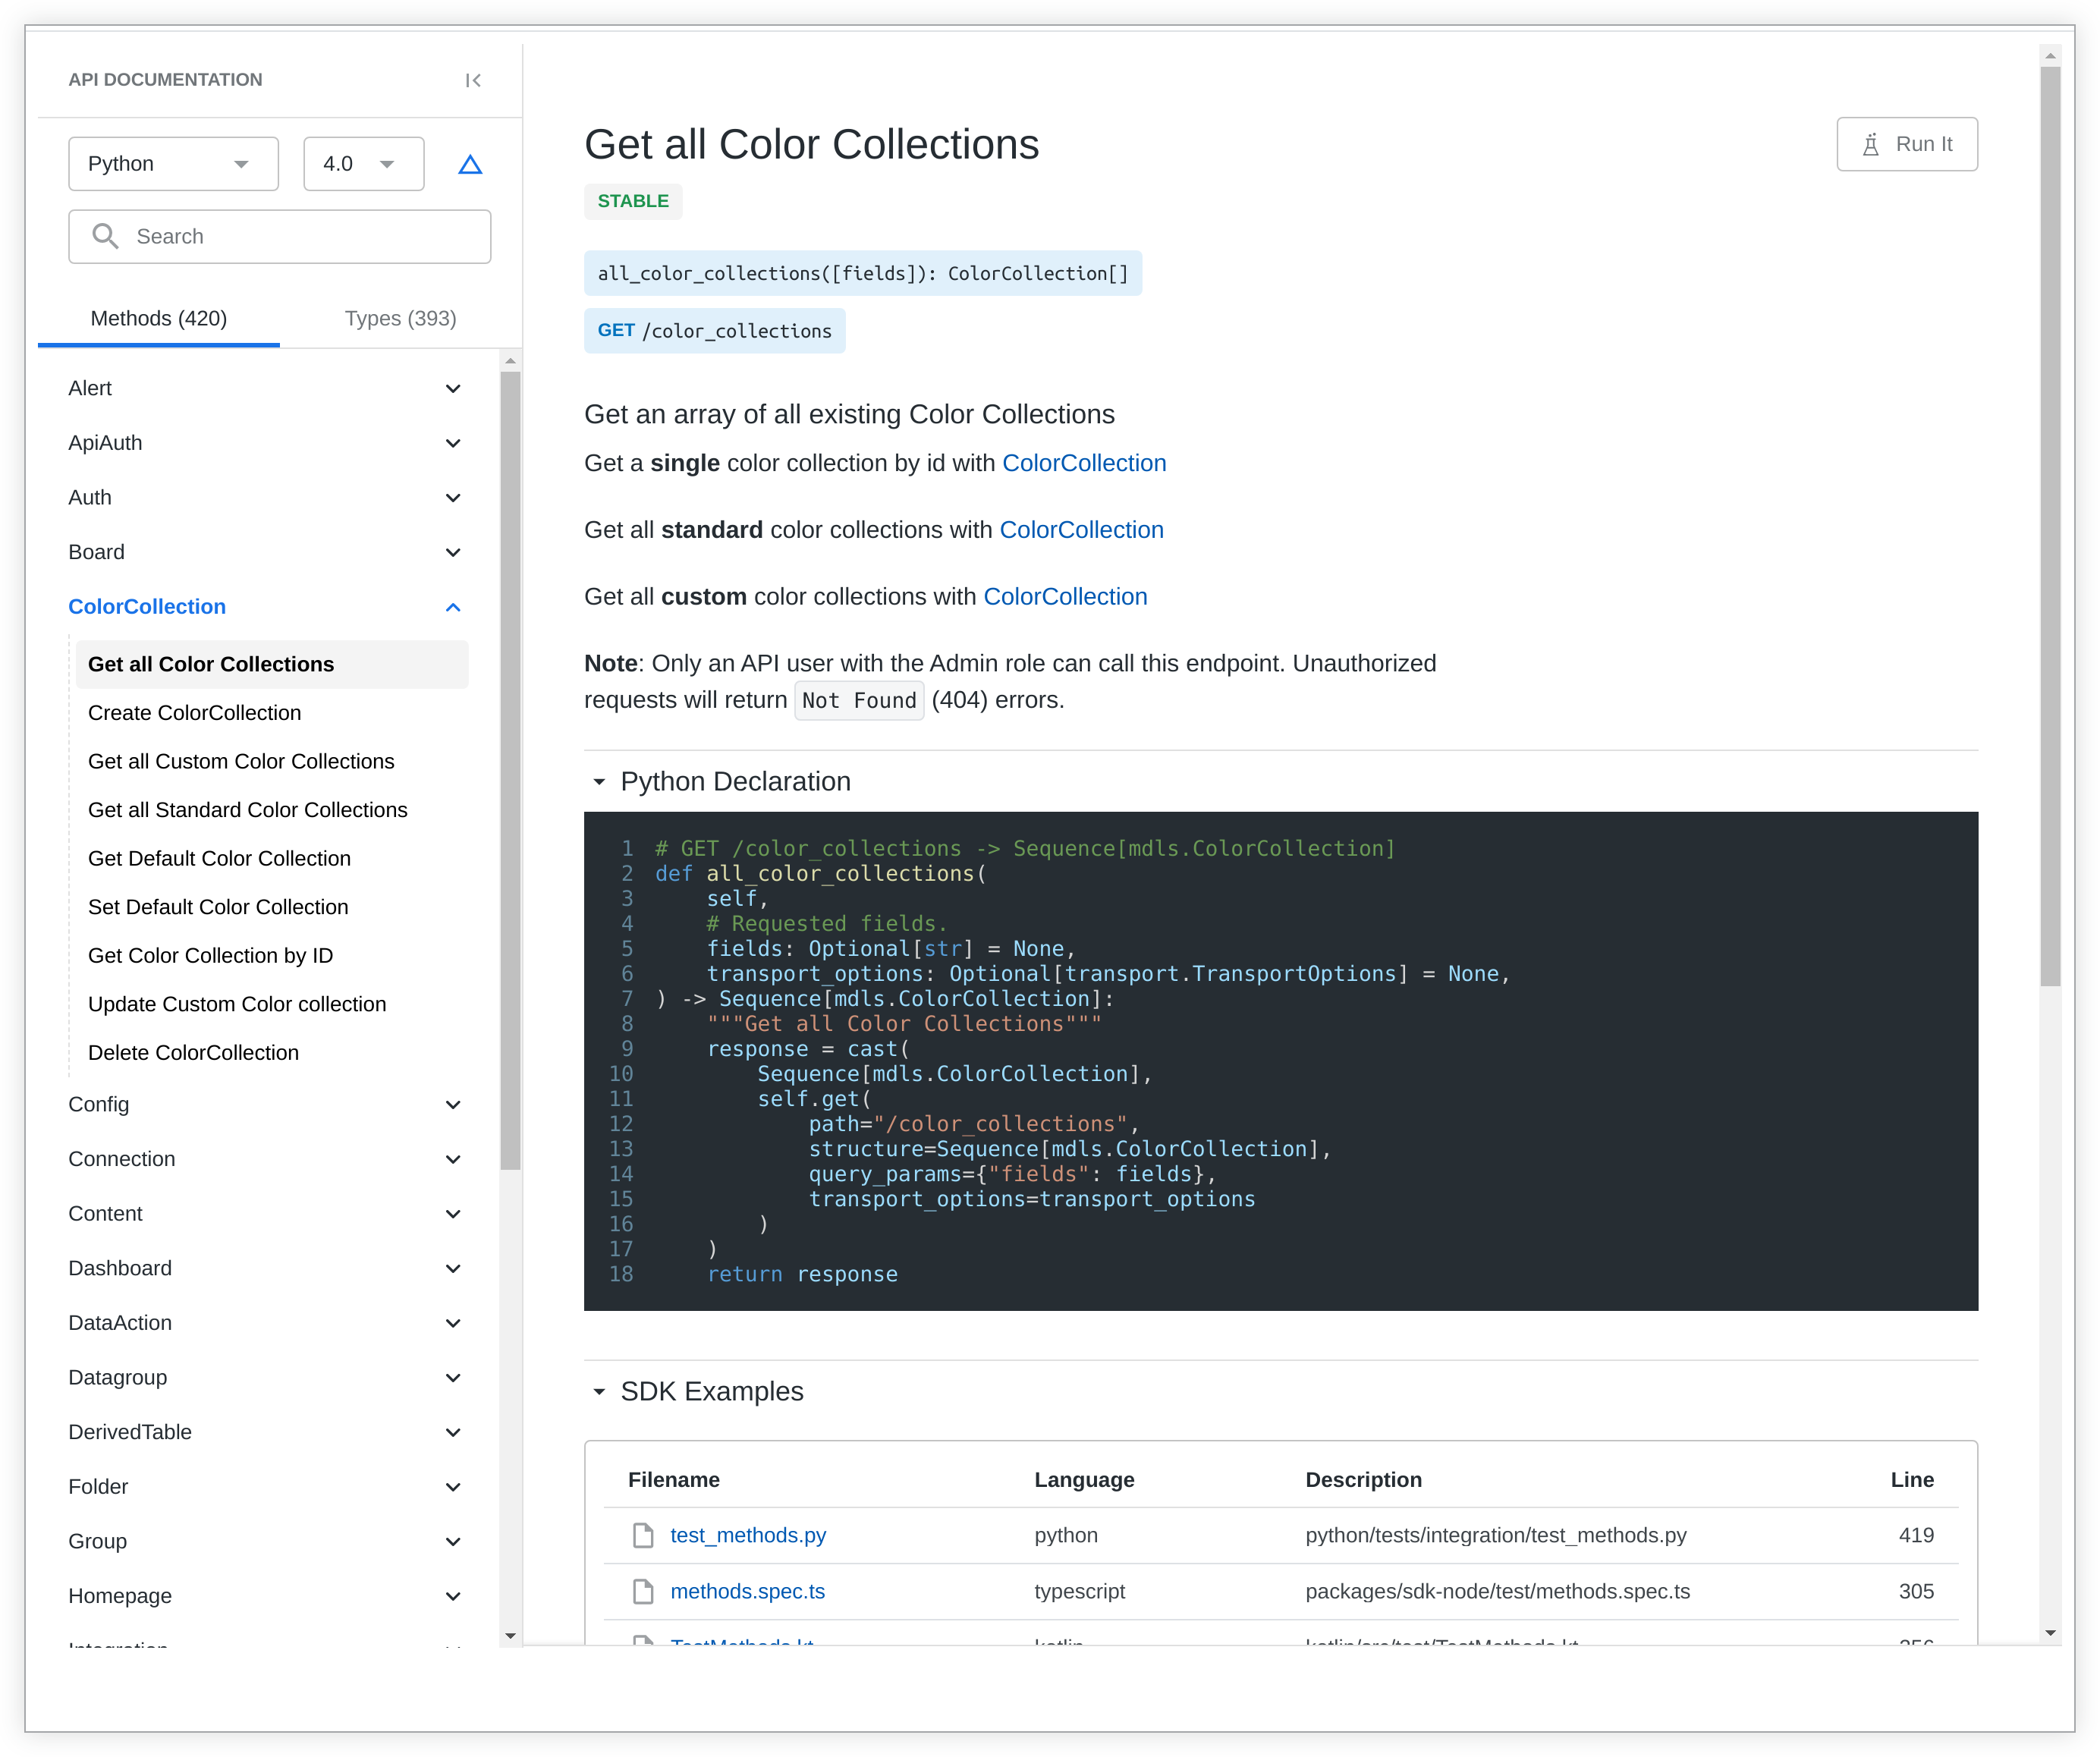The image size is (2100, 1757).
Task: Switch to the Types (393) tab
Action: pyautogui.click(x=400, y=318)
